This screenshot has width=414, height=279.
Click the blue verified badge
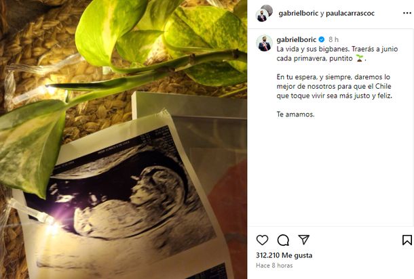click(321, 39)
